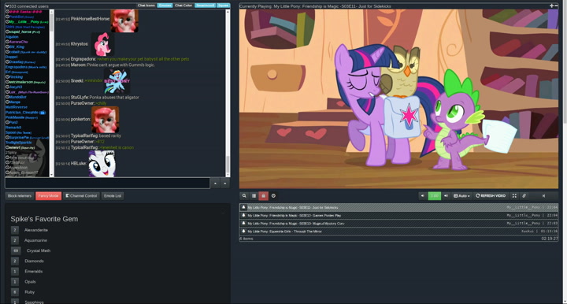The height and width of the screenshot is (304, 567).
Task: Click the plus icon above the video
Action: click(x=551, y=6)
